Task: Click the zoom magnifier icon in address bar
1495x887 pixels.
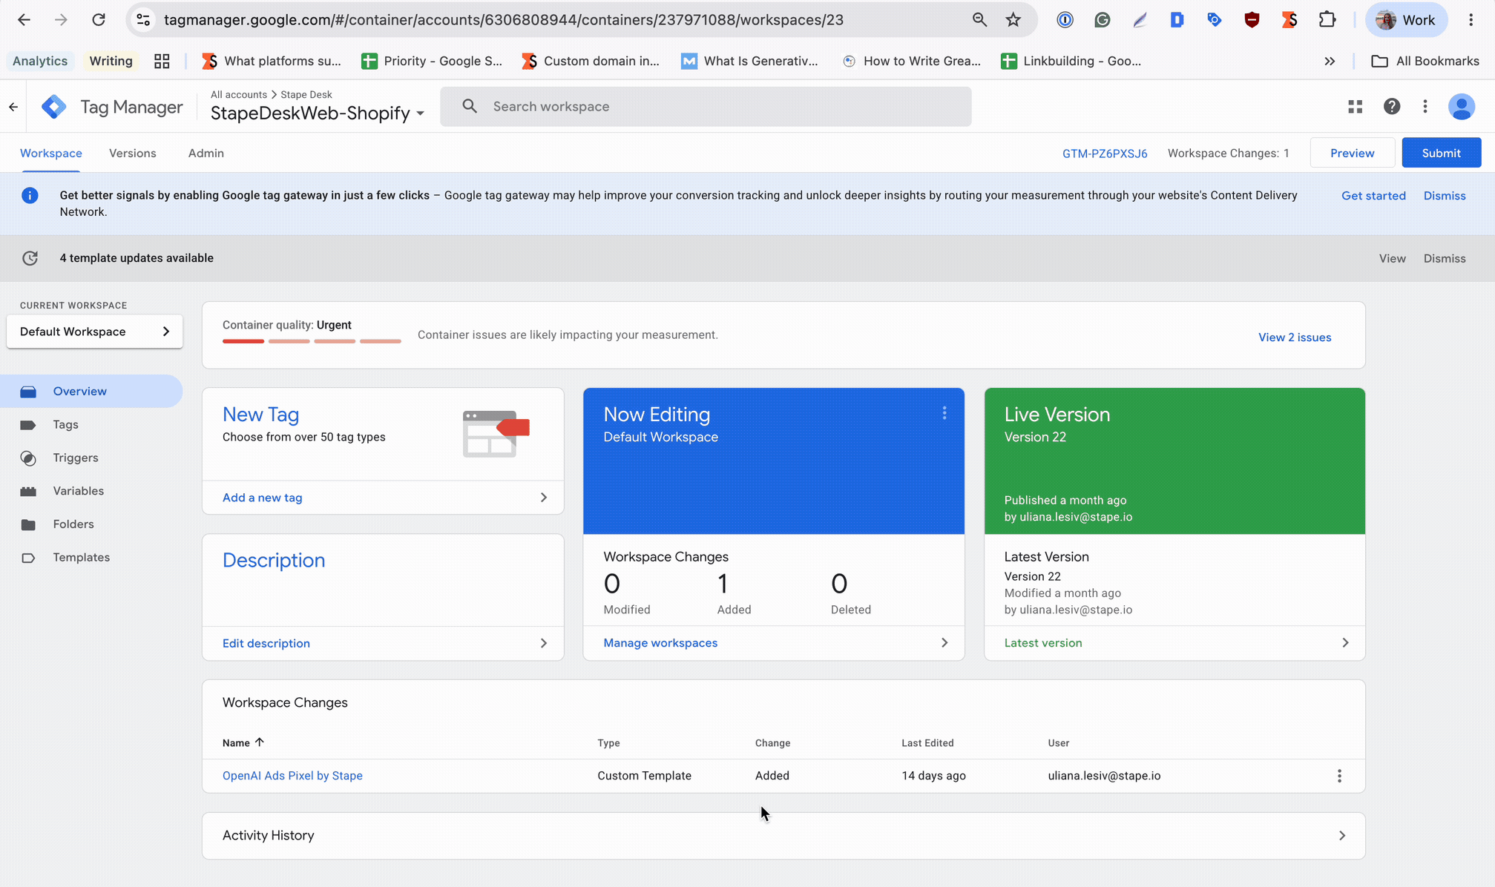Action: tap(979, 20)
